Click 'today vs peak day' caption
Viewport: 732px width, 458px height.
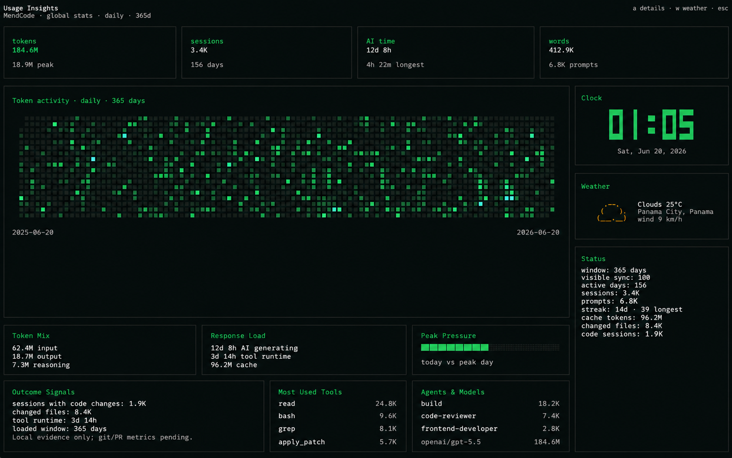point(457,362)
